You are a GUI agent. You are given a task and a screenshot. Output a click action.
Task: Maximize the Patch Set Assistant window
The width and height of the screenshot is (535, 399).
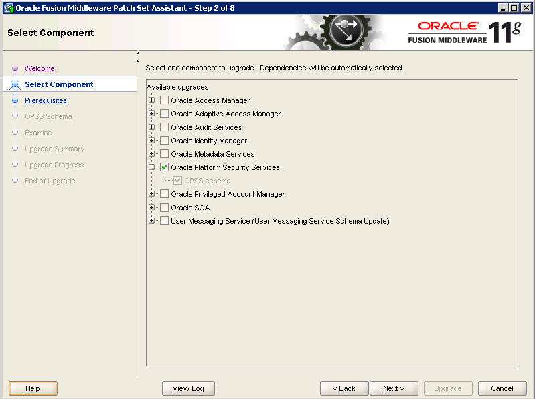point(514,8)
